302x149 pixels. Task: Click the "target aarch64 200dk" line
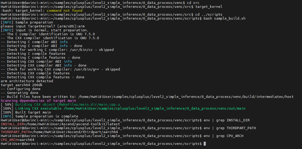22,85
